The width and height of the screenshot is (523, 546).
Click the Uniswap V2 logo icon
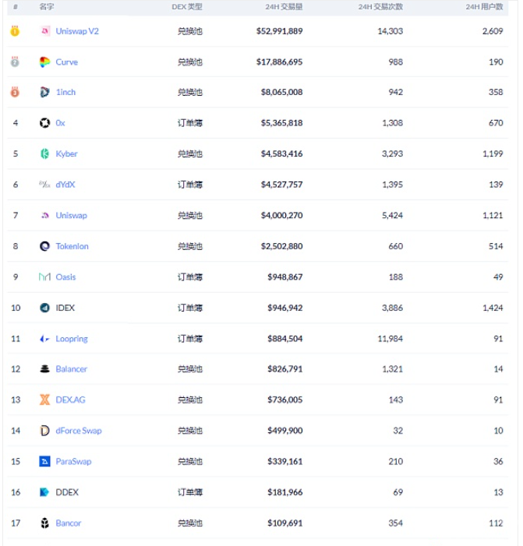pyautogui.click(x=44, y=31)
